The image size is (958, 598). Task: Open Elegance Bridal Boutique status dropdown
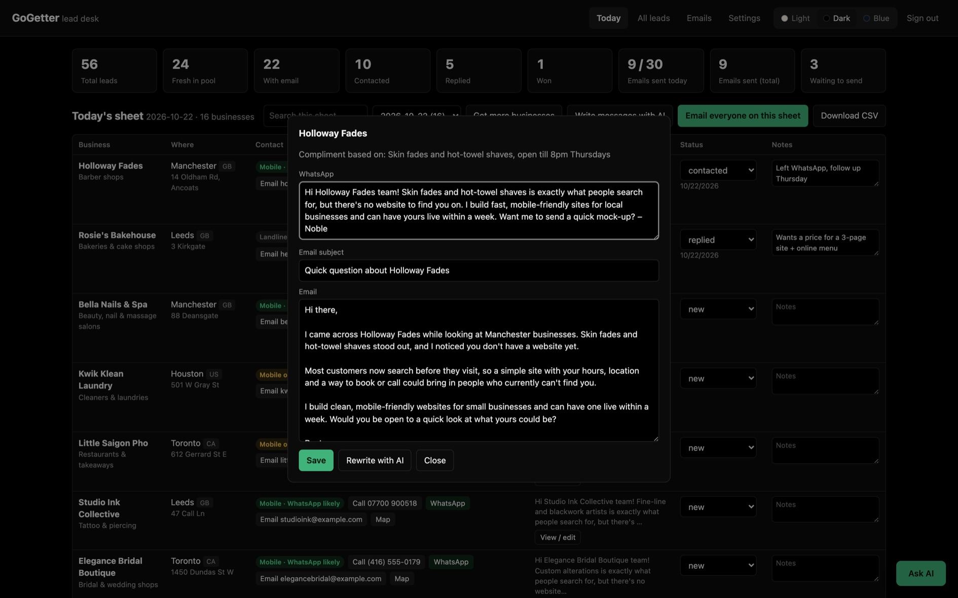tap(718, 566)
